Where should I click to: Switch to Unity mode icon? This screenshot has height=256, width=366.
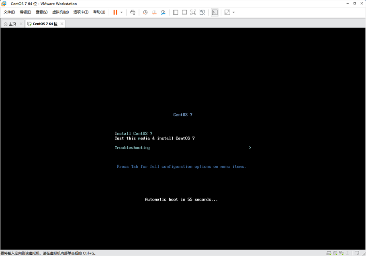(x=202, y=12)
